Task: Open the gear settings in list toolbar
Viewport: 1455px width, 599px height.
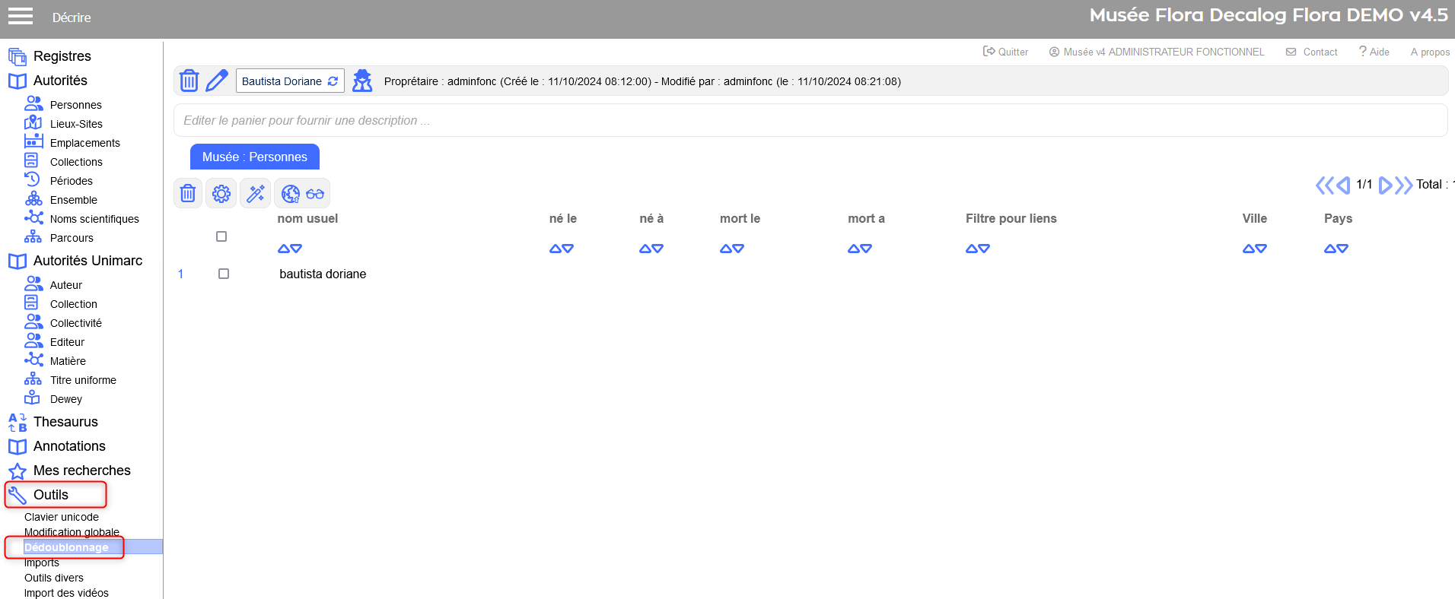Action: [x=221, y=194]
